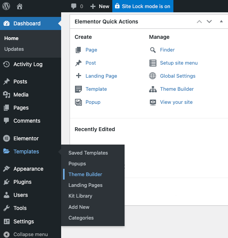Click the Theme Builder sitemap icon
This screenshot has height=238, width=228.
pyautogui.click(x=153, y=89)
